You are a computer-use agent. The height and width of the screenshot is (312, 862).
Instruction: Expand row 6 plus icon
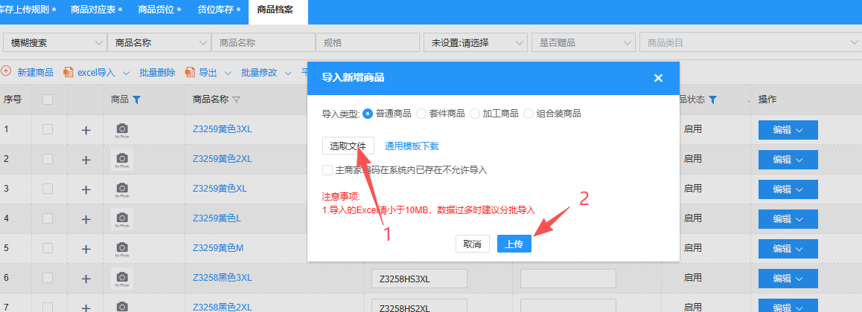(86, 279)
